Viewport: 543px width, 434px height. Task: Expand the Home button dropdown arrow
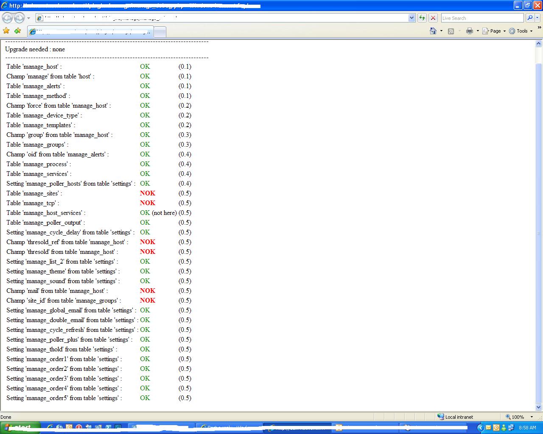[441, 31]
